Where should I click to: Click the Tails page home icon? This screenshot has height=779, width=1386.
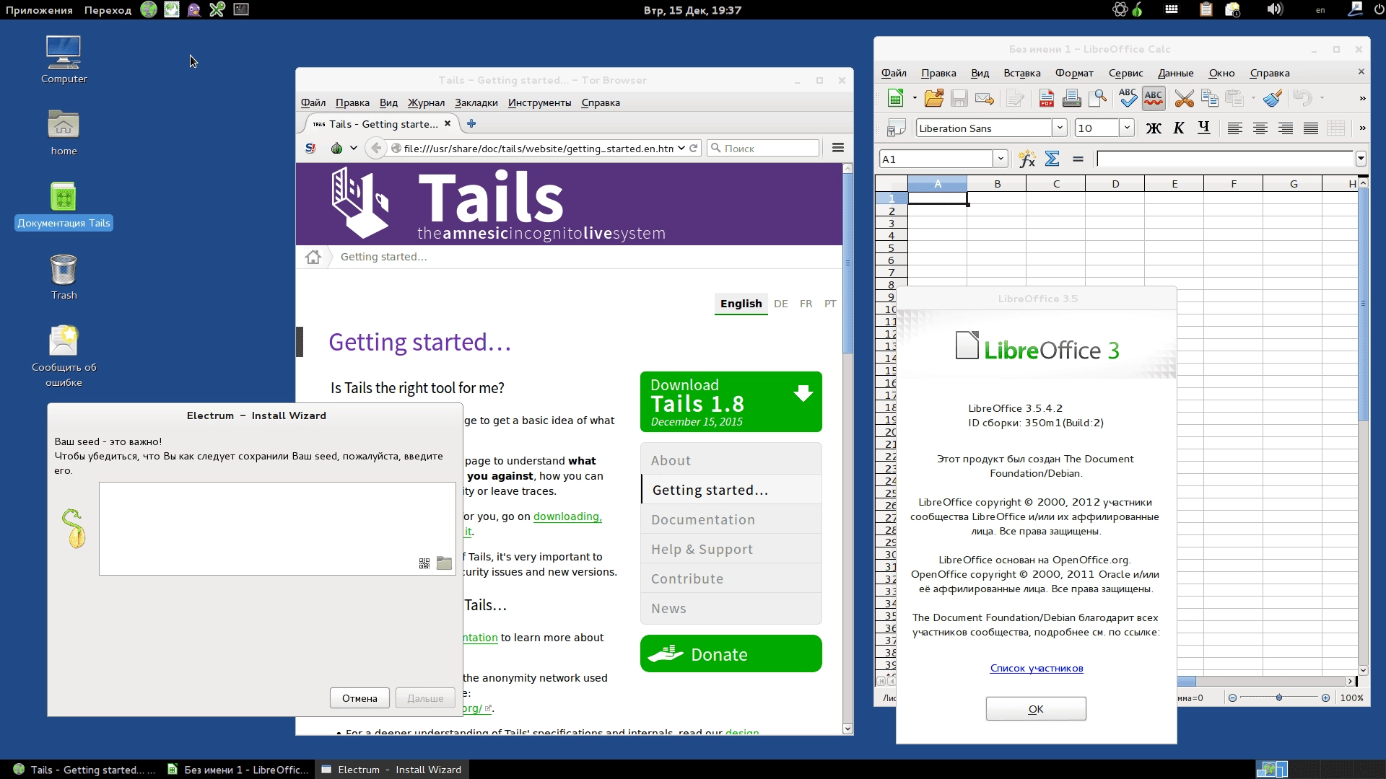click(x=313, y=257)
